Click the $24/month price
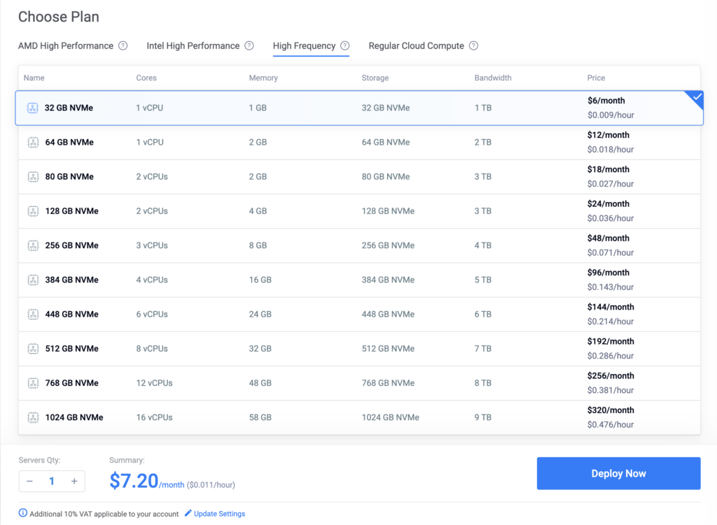Screen dimensions: 717x525 click(x=608, y=204)
